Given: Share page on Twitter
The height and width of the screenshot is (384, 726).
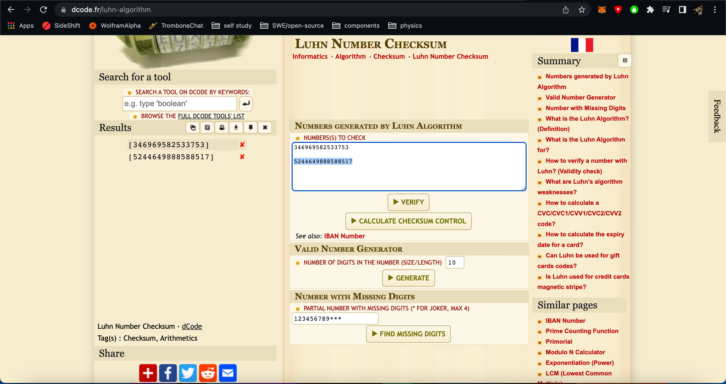Looking at the screenshot, I should point(188,373).
